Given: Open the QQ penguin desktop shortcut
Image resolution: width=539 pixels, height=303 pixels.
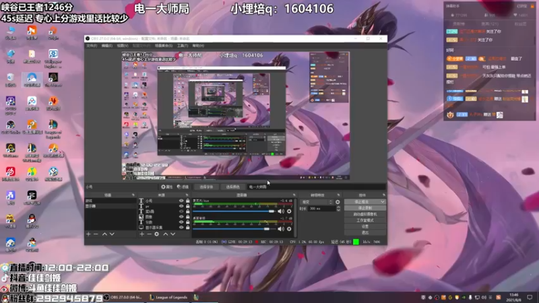Looking at the screenshot, I should click(x=32, y=222).
